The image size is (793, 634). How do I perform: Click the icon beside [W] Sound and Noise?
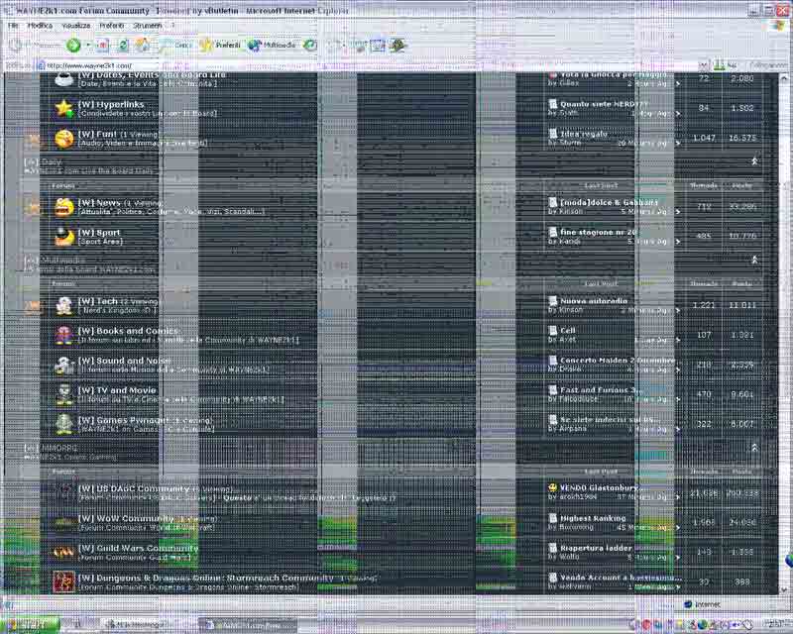[64, 365]
